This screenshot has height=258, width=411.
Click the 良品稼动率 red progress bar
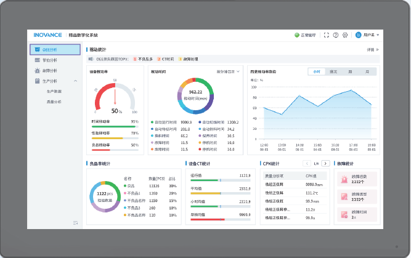coord(115,150)
